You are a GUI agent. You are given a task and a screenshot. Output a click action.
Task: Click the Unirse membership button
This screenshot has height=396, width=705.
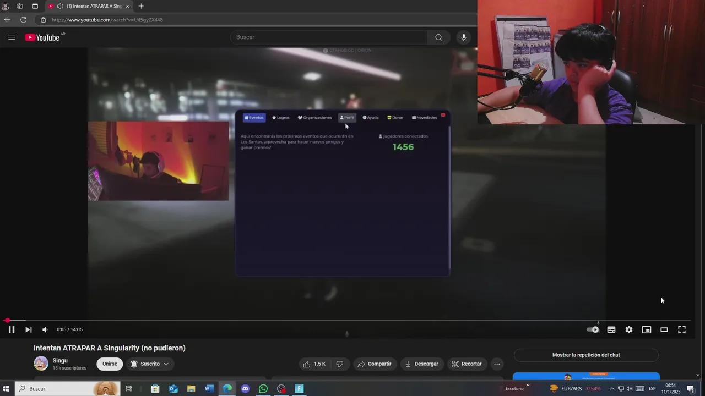pos(110,364)
